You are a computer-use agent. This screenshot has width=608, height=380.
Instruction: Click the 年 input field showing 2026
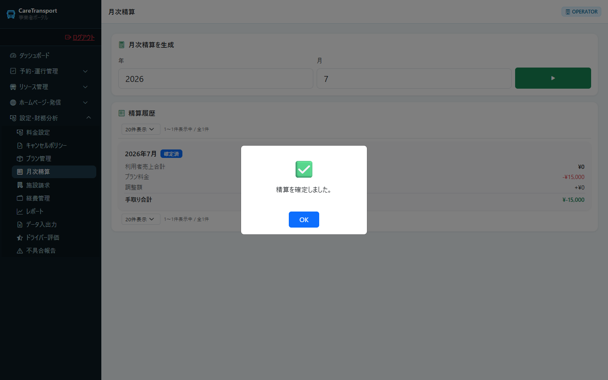(216, 79)
